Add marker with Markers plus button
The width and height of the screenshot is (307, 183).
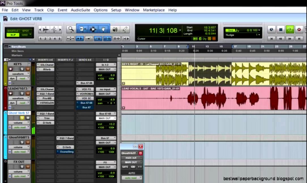pos(119,55)
